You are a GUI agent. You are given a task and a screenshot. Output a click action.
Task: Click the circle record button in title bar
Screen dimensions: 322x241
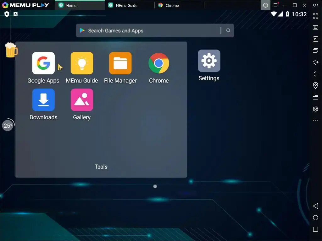tap(265, 5)
